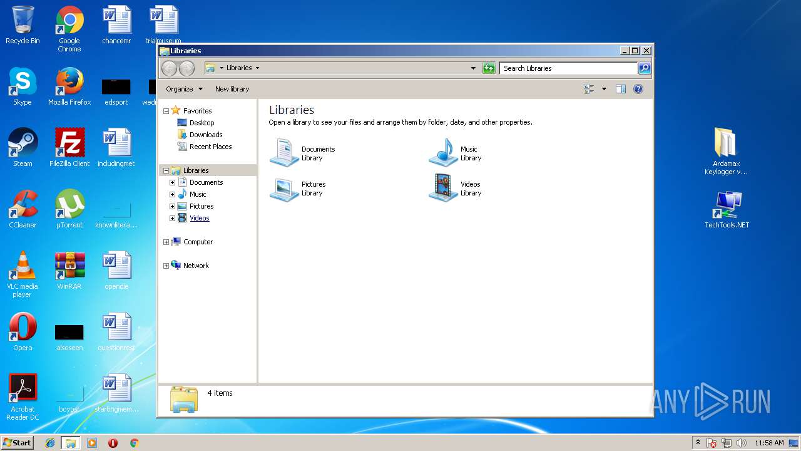Image resolution: width=801 pixels, height=451 pixels.
Task: Refresh the Libraries address bar
Action: pos(489,68)
